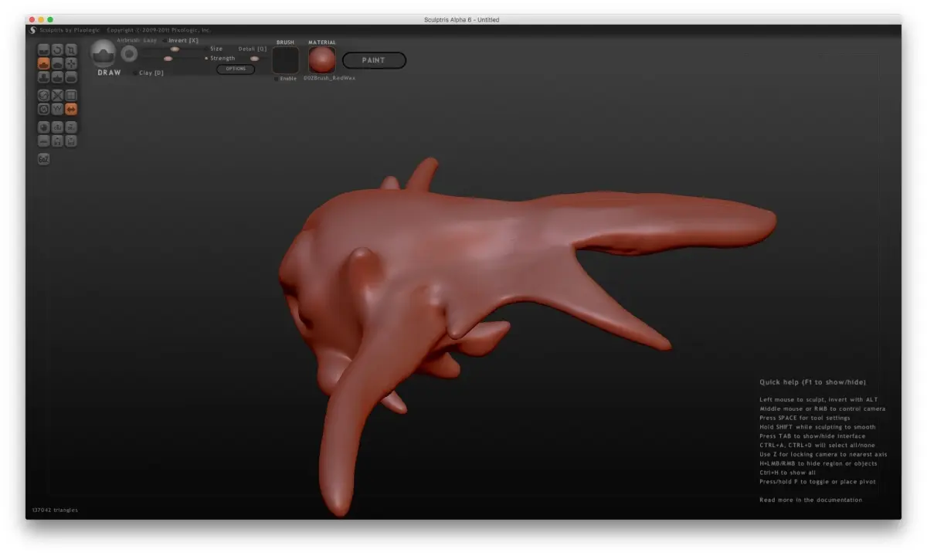Click the OPTIONS button

coord(236,69)
